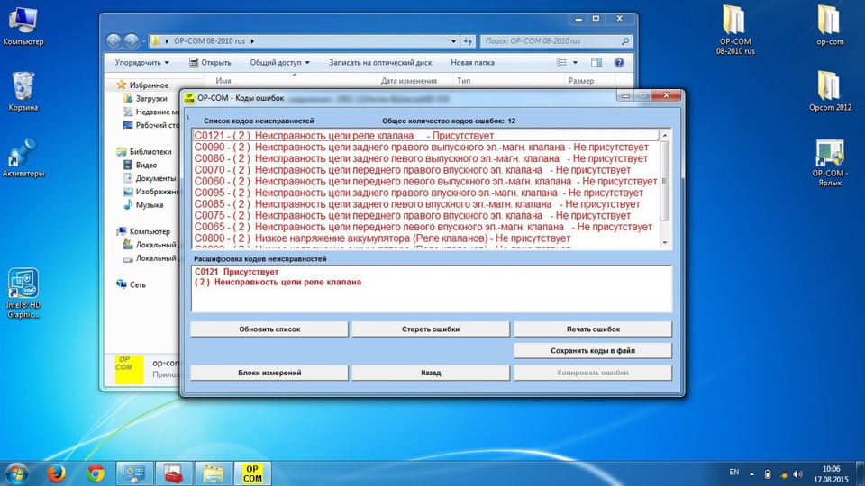Screen dimensions: 865x486
Task: Switch to OP COM taskbar icon
Action: tap(252, 473)
